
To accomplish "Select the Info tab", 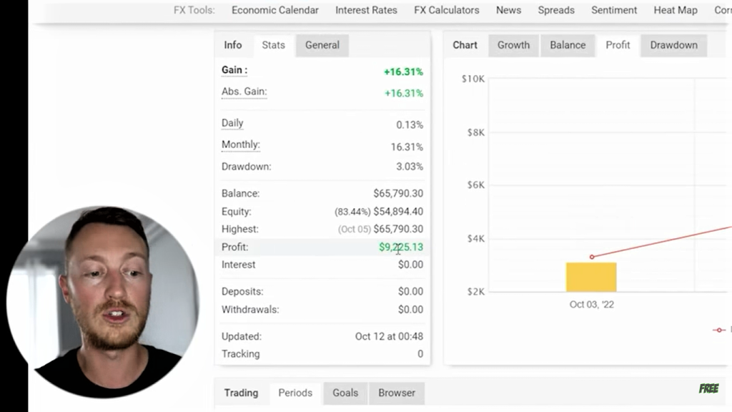I will 233,45.
